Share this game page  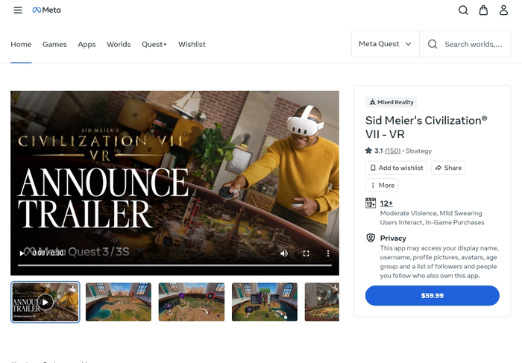[x=448, y=168]
